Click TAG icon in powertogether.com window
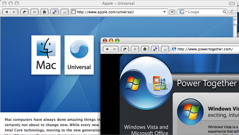The width and height of the screenshot is (239, 135). (165, 49)
